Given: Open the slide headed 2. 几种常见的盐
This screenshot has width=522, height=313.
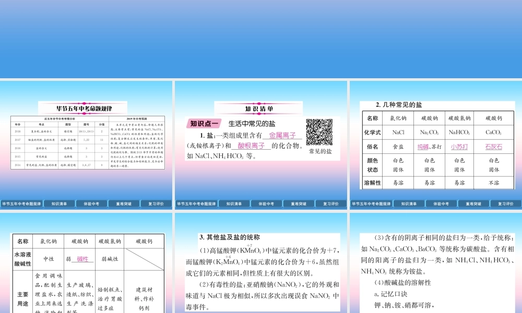Looking at the screenshot, I should tap(436, 145).
